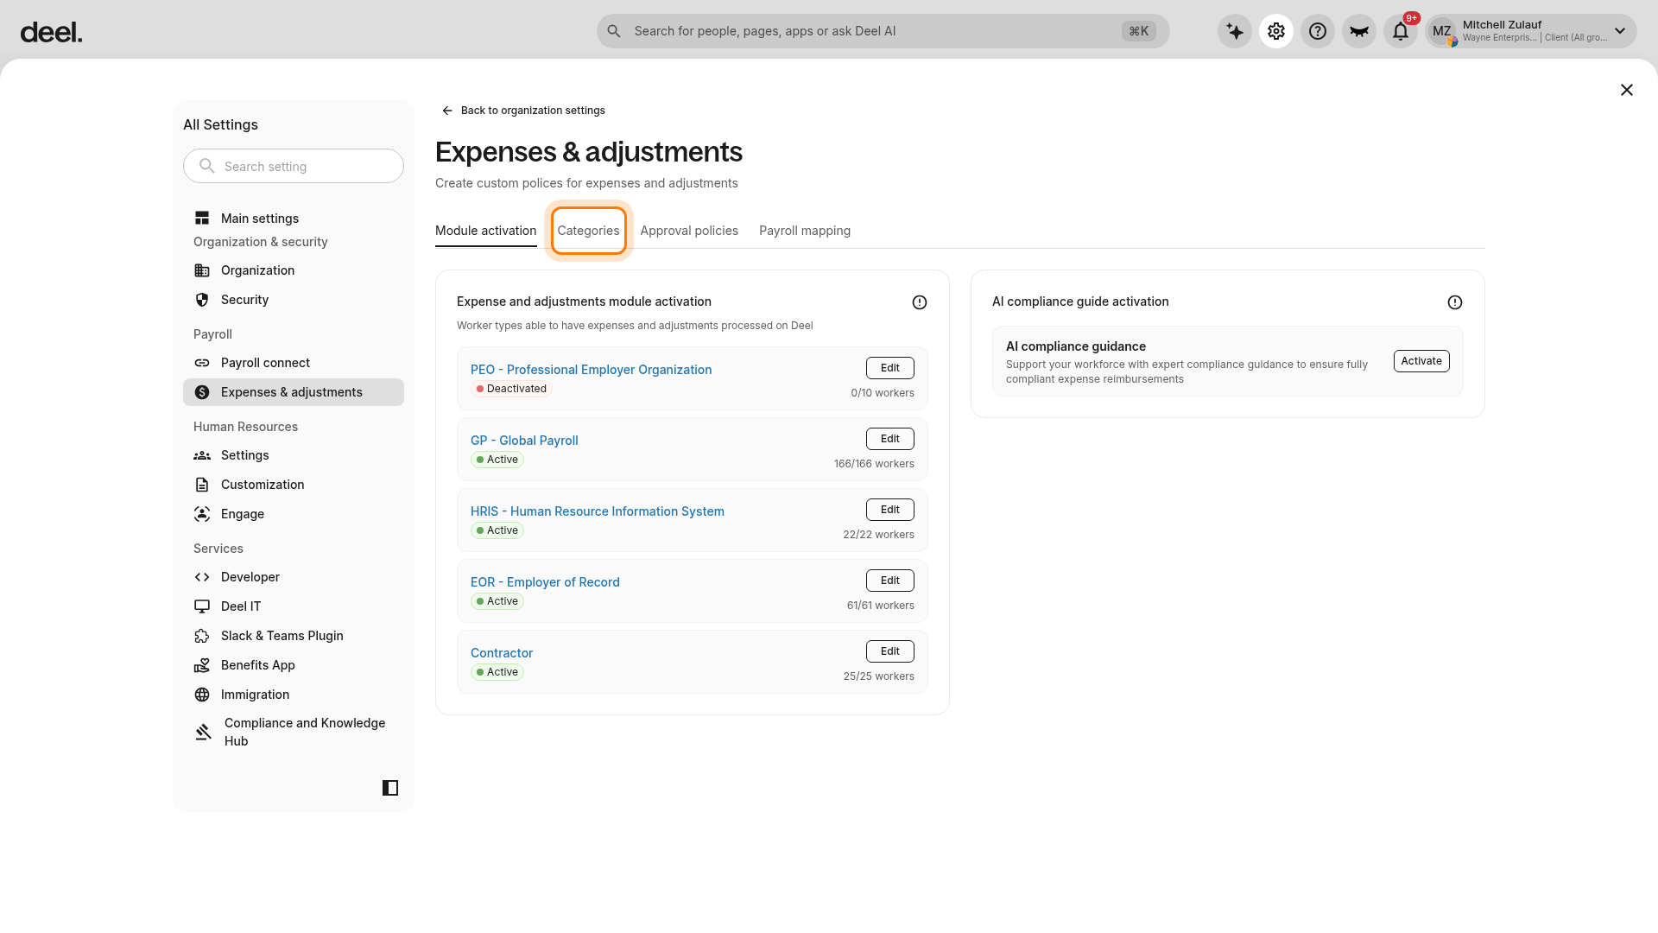Click the Immigration globe icon
This screenshot has width=1658, height=933.
pos(202,695)
